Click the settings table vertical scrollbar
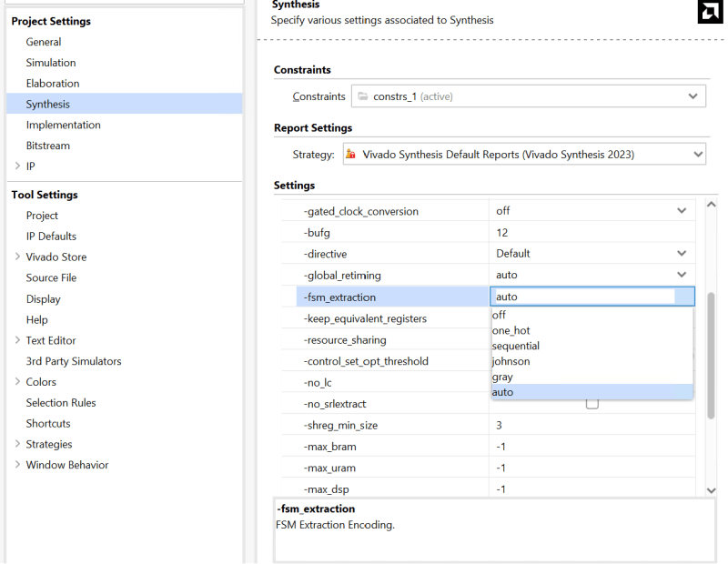The image size is (728, 564). coord(712,355)
